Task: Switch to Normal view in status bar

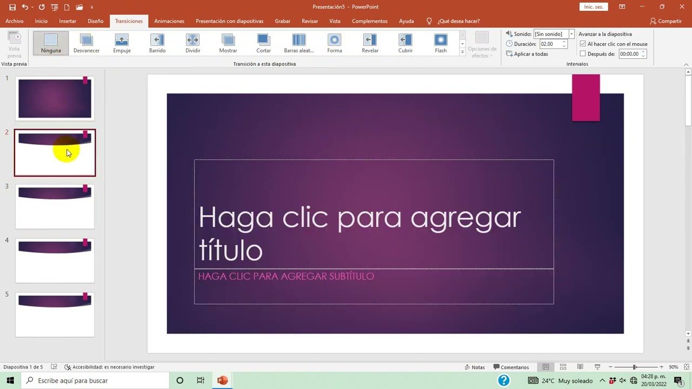Action: (546, 367)
